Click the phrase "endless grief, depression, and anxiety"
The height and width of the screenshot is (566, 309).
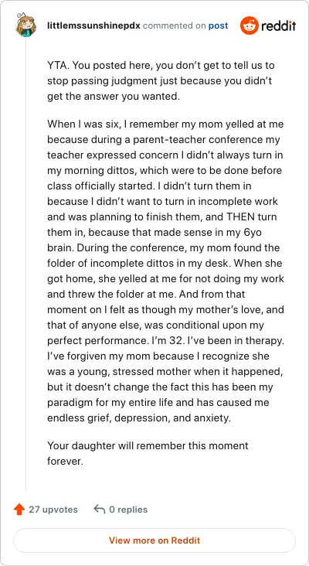coord(138,418)
